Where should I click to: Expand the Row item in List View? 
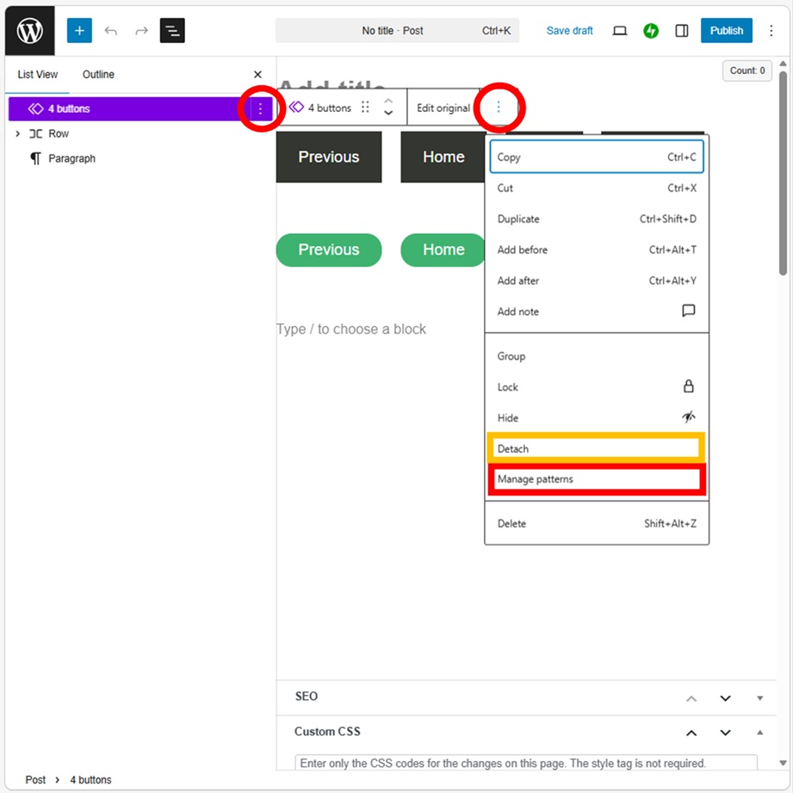(18, 134)
